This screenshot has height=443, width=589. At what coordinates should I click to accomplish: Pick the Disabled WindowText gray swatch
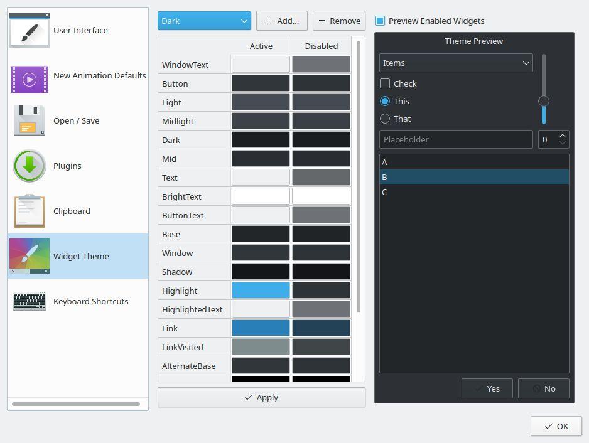(321, 65)
